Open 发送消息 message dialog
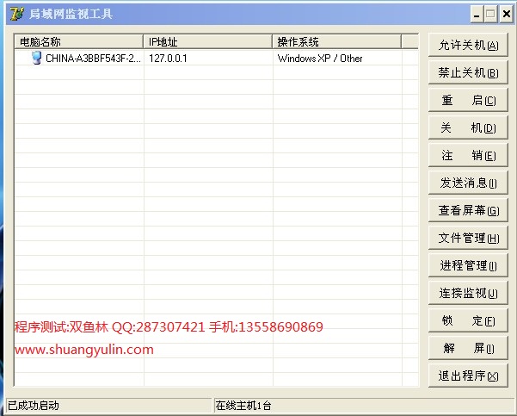517x416 pixels. point(468,183)
